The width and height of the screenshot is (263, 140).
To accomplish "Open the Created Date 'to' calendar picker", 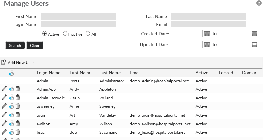I will click(254, 34).
